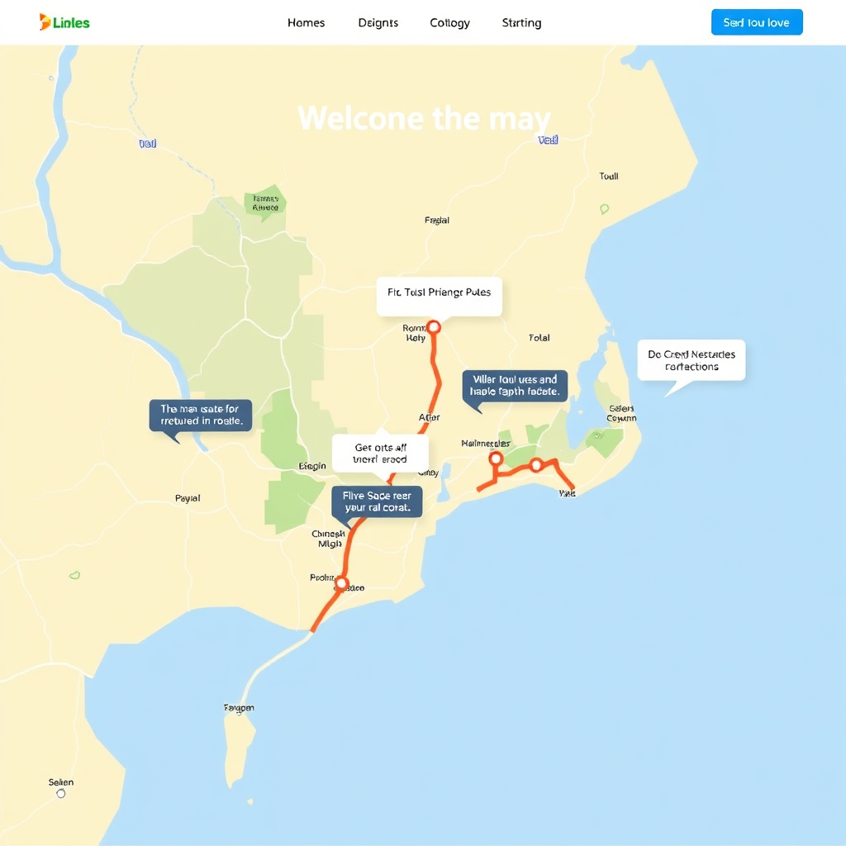Go to the Deignts navigation item
Image resolution: width=846 pixels, height=846 pixels.
point(378,23)
